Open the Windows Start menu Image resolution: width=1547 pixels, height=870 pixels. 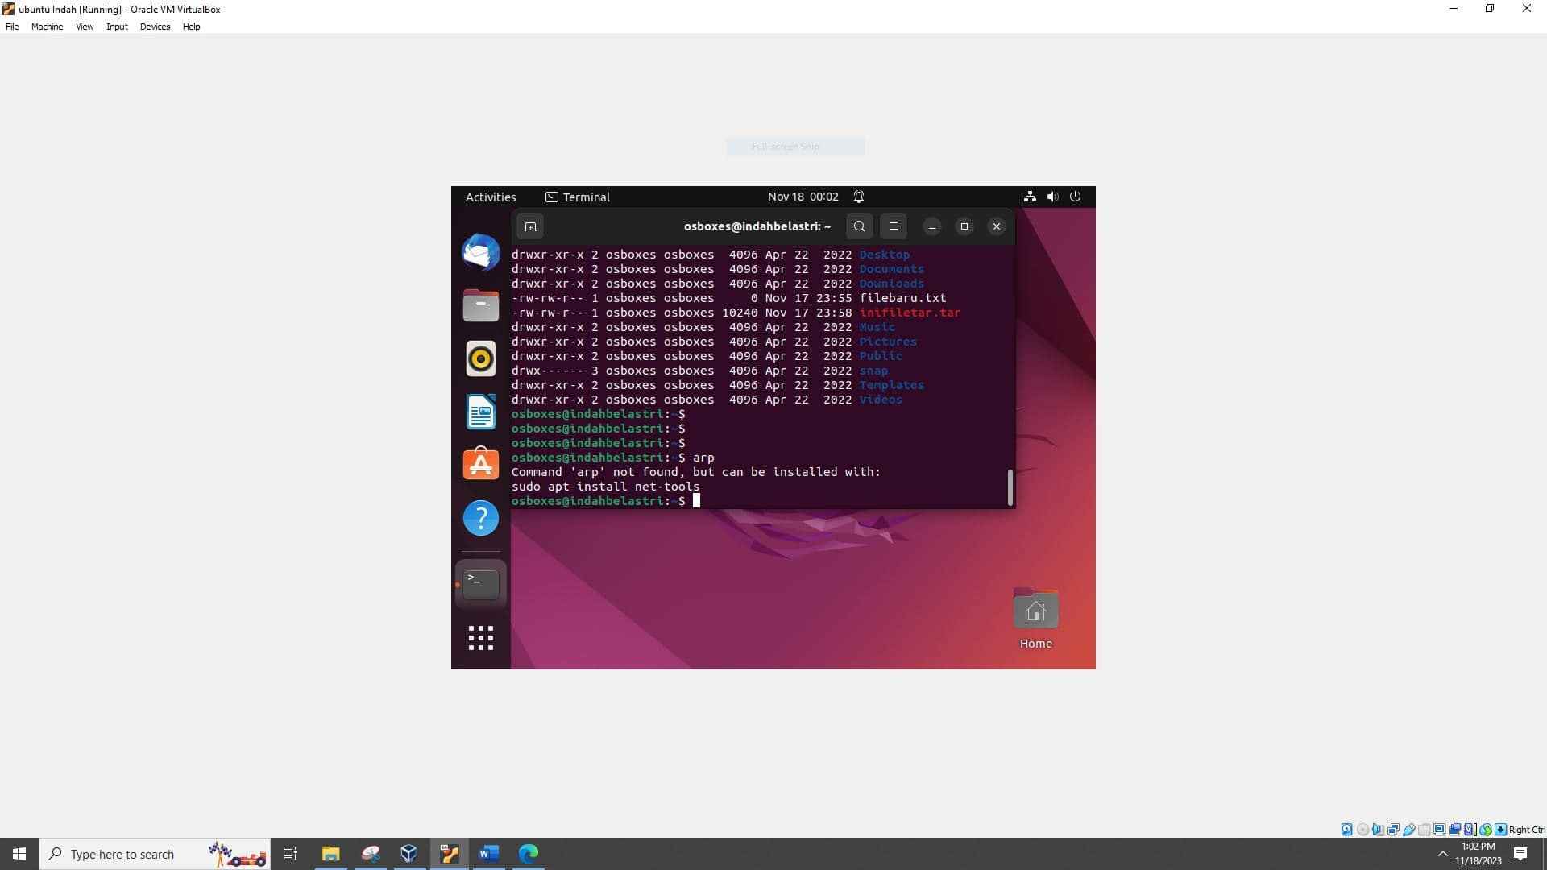[x=19, y=854]
